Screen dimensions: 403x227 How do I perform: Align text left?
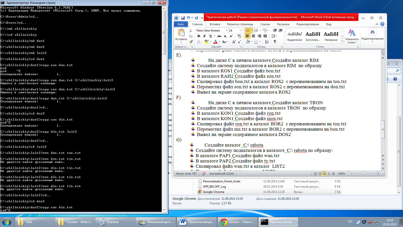[x=248, y=36]
